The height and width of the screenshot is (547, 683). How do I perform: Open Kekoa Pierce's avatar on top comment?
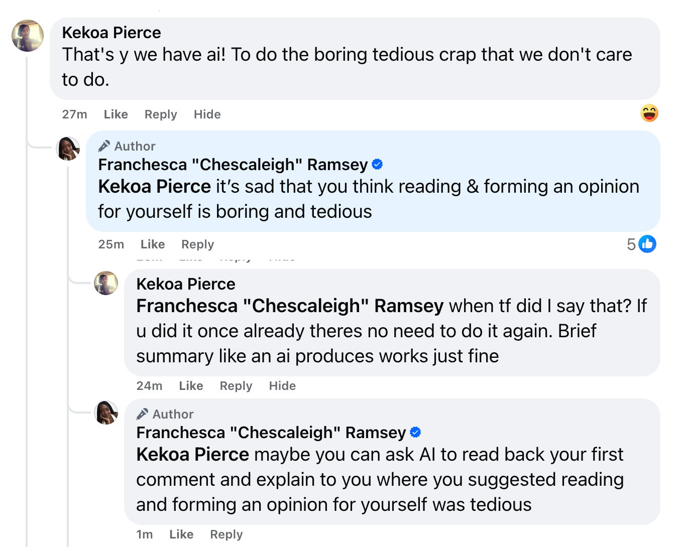(x=28, y=36)
